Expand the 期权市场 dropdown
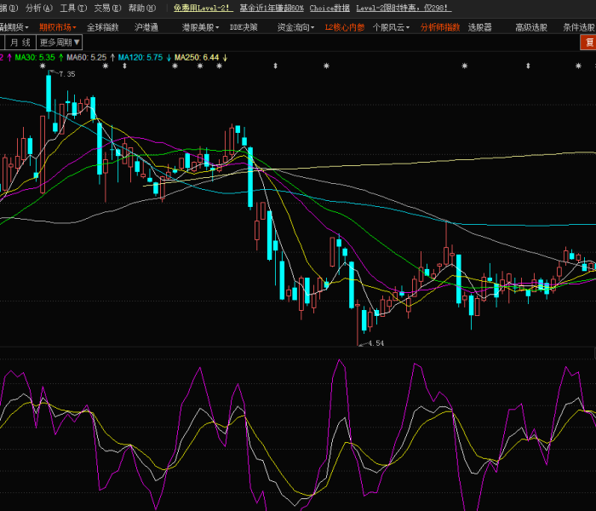596x511 pixels. (58, 27)
